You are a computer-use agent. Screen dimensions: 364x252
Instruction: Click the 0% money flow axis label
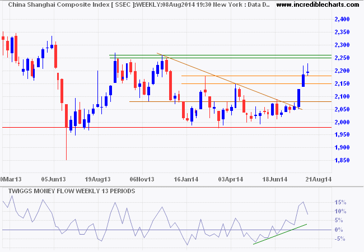pos(339,230)
